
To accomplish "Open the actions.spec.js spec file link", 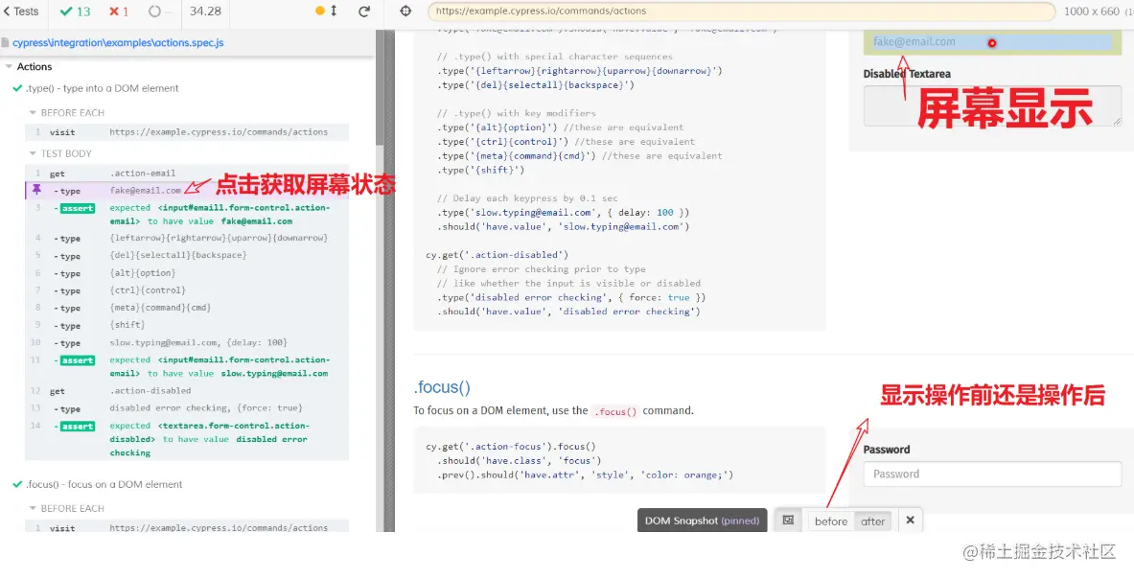I will click(118, 42).
